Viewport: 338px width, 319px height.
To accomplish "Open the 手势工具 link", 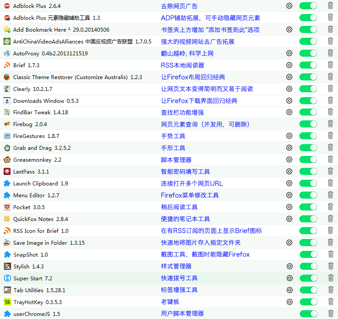I will (x=173, y=136).
